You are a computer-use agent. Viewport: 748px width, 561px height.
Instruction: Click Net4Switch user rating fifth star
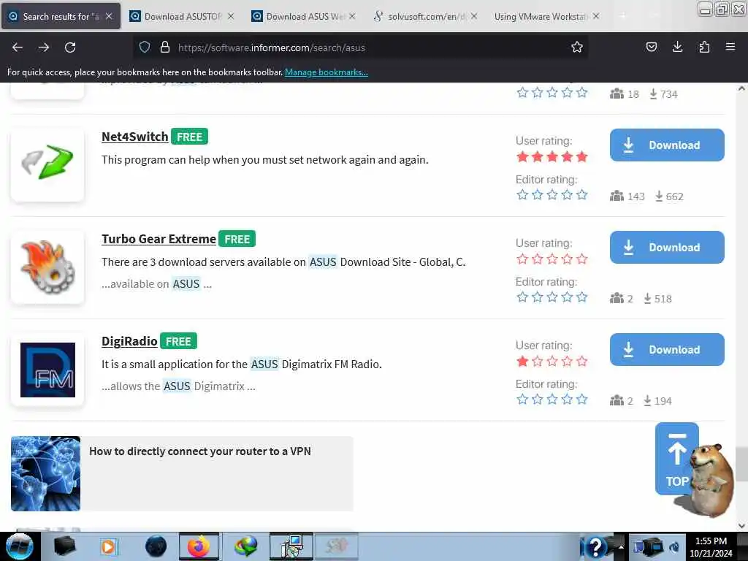coord(581,156)
